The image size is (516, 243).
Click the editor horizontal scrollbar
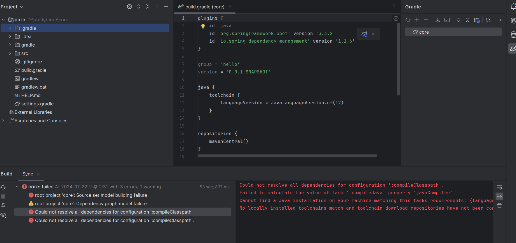(287, 156)
